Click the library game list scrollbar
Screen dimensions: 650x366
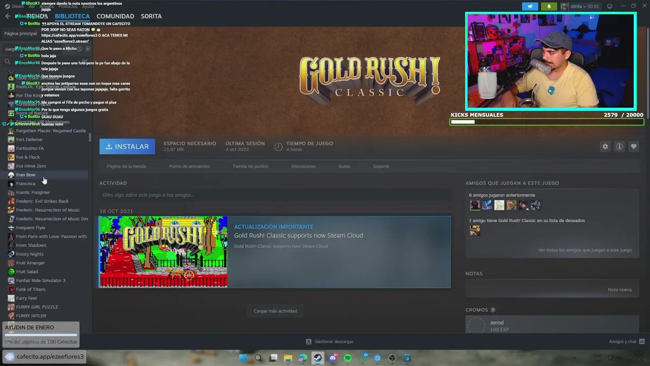tap(90, 137)
